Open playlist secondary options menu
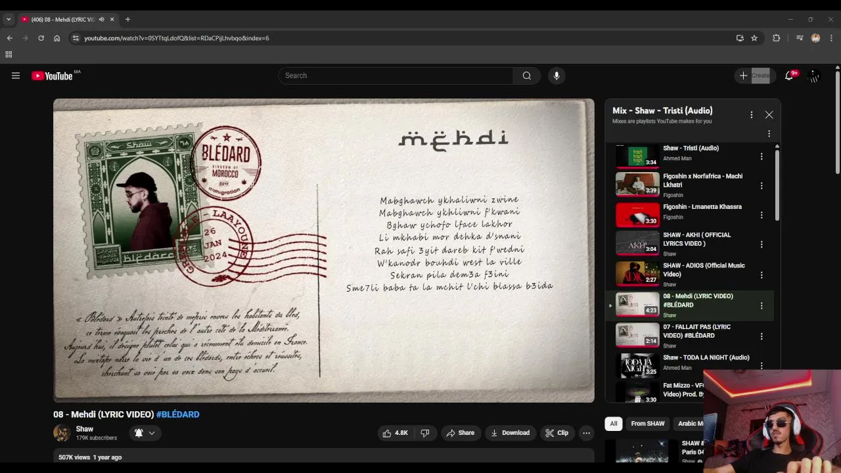This screenshot has width=841, height=473. tap(769, 134)
